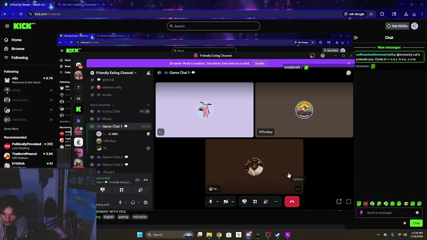Type in the Send a message field

click(389, 213)
